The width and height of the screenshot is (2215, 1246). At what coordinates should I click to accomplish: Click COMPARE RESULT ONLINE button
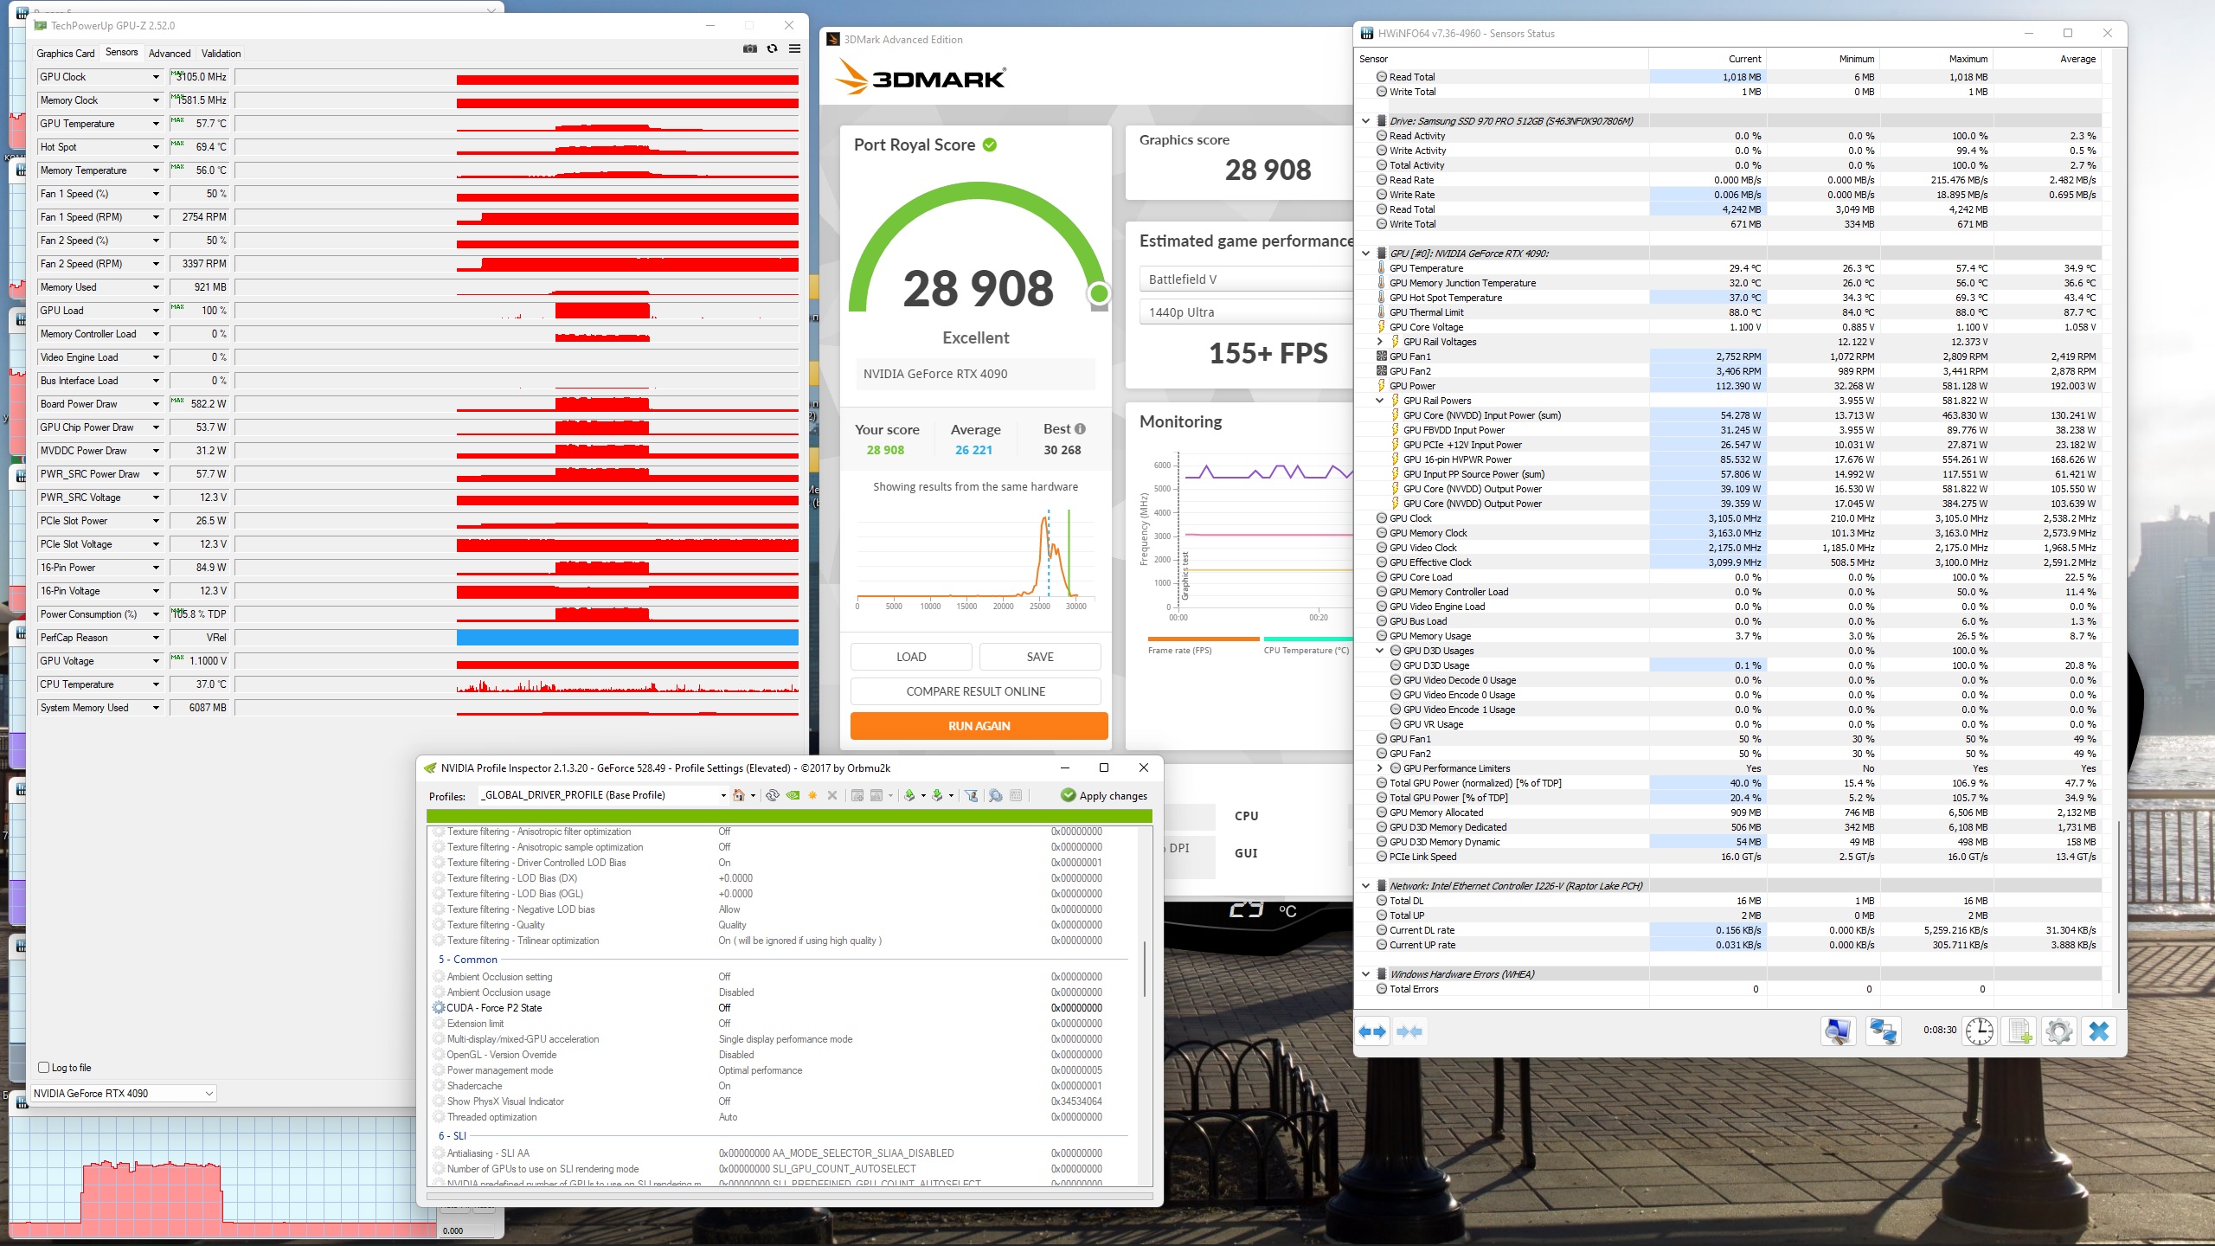975,691
